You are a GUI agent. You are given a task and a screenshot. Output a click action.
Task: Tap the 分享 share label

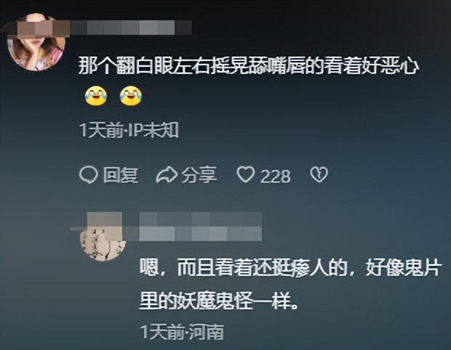(199, 175)
